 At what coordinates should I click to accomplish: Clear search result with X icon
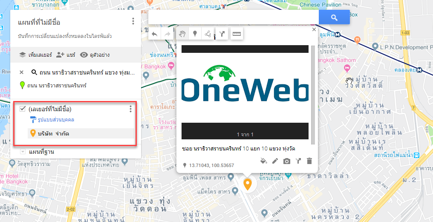[x=22, y=72]
